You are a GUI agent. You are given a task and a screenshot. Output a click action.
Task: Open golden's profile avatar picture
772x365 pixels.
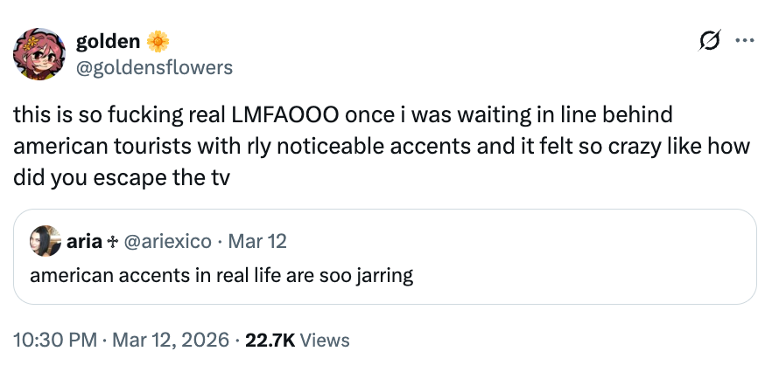coord(39,53)
